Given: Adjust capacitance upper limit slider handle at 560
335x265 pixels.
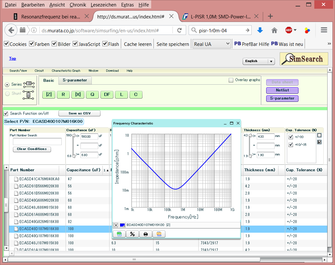Looking at the screenshot, I should (x=74, y=135).
